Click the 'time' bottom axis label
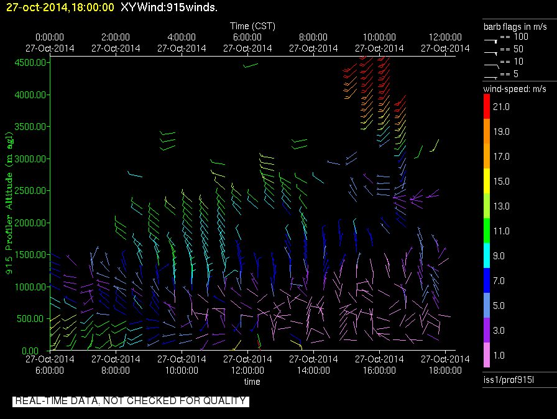Image resolution: width=557 pixels, height=419 pixels. click(x=252, y=382)
